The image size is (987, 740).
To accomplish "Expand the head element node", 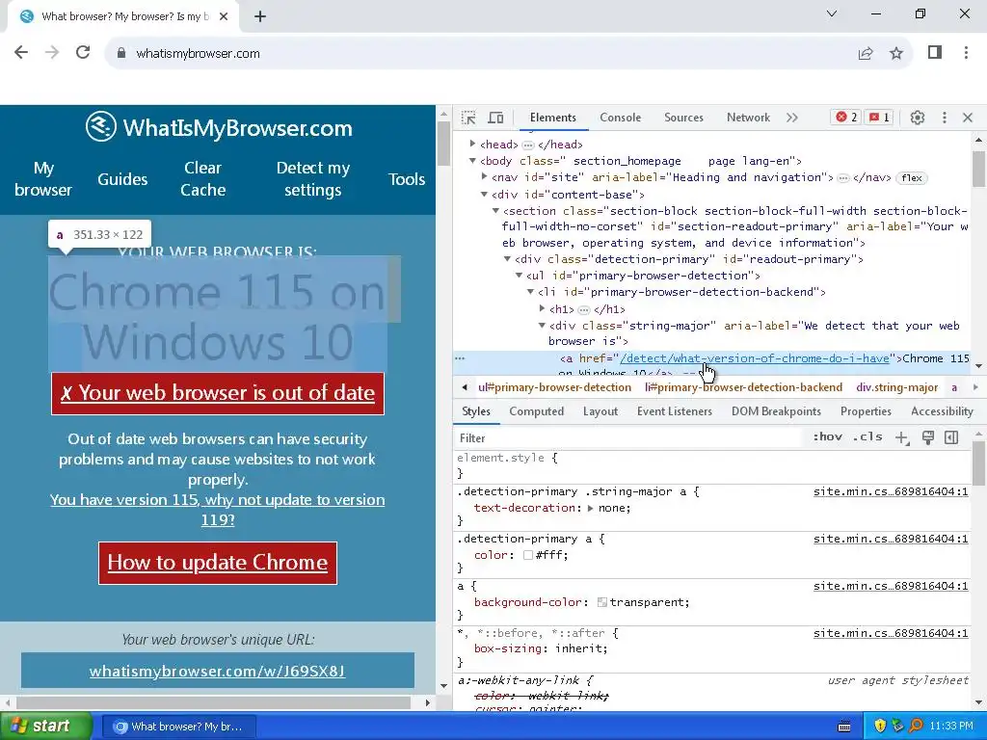I will coord(472,145).
